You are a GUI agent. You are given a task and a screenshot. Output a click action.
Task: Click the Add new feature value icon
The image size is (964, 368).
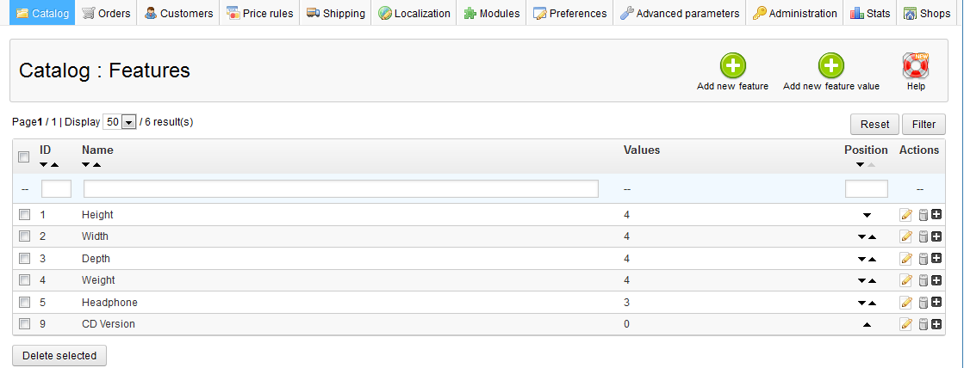click(830, 65)
